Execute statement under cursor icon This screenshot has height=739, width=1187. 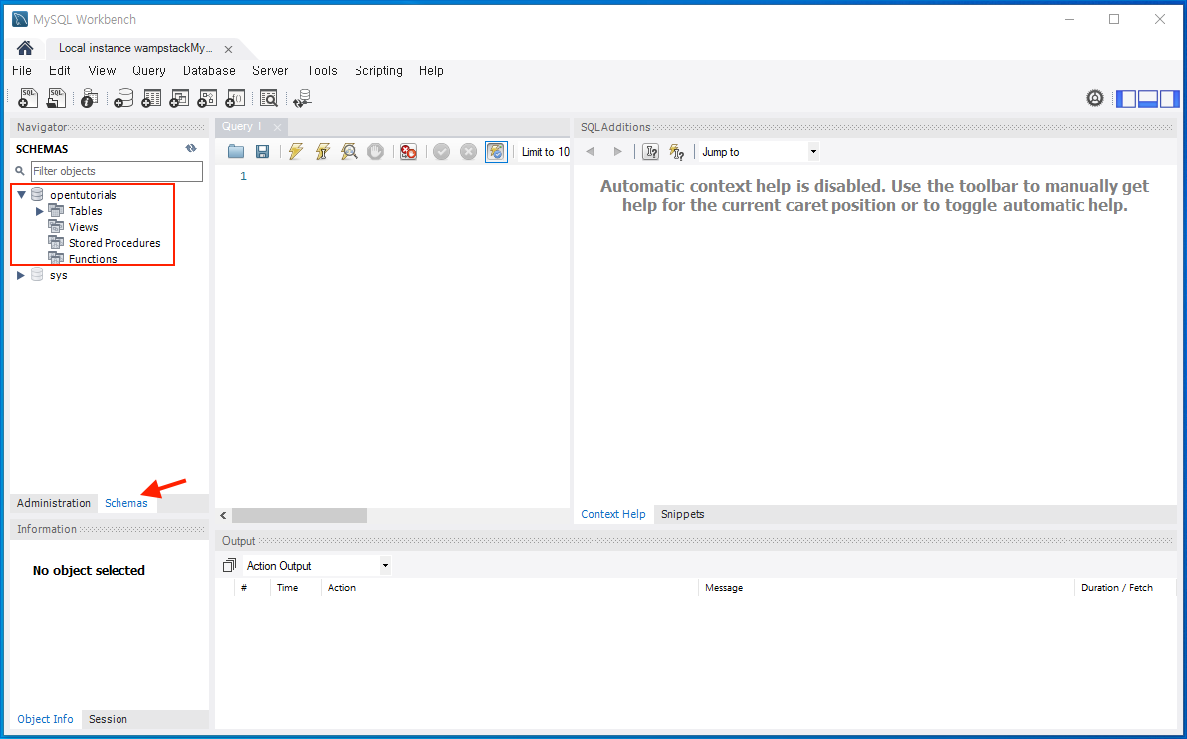pyautogui.click(x=323, y=152)
